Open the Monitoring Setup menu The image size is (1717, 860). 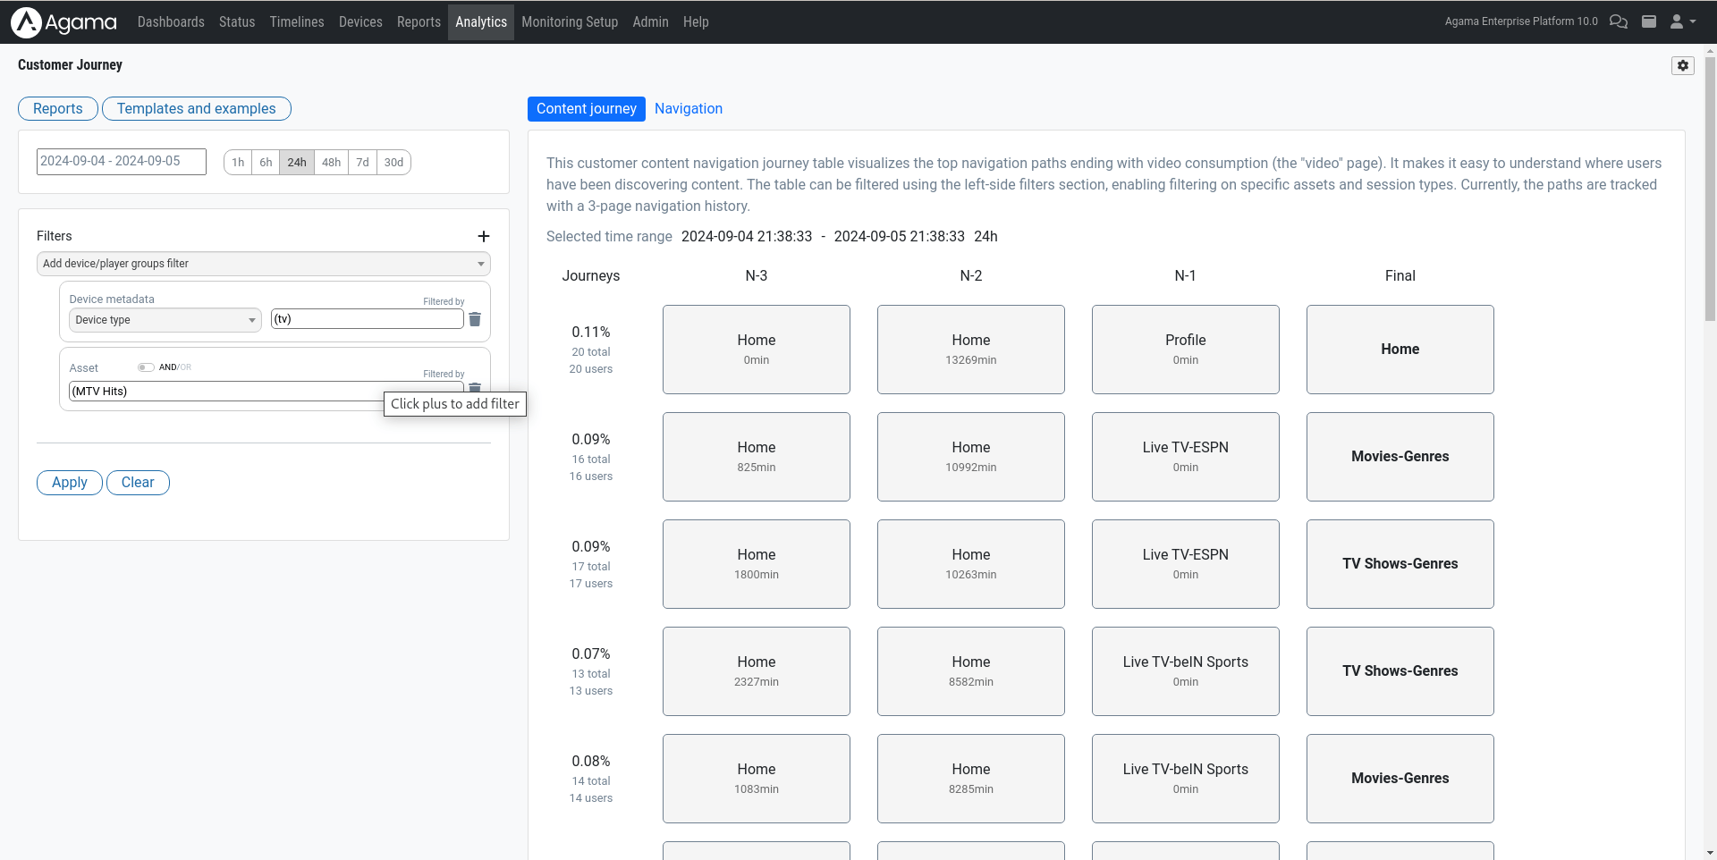(x=570, y=21)
